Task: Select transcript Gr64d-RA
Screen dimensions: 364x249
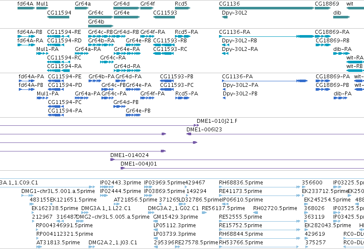Action: tap(127, 71)
